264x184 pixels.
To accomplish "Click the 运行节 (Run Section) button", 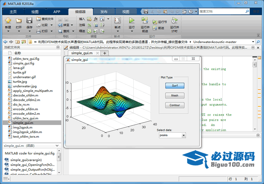I will coord(160,22).
